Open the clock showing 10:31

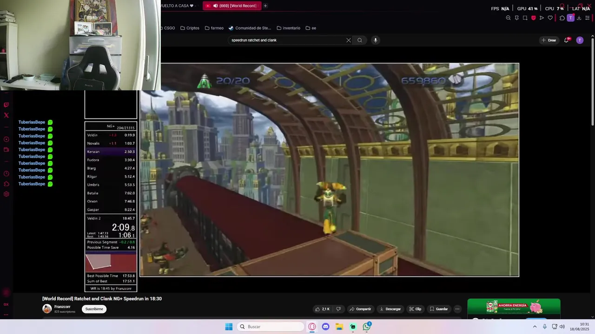[x=580, y=327]
